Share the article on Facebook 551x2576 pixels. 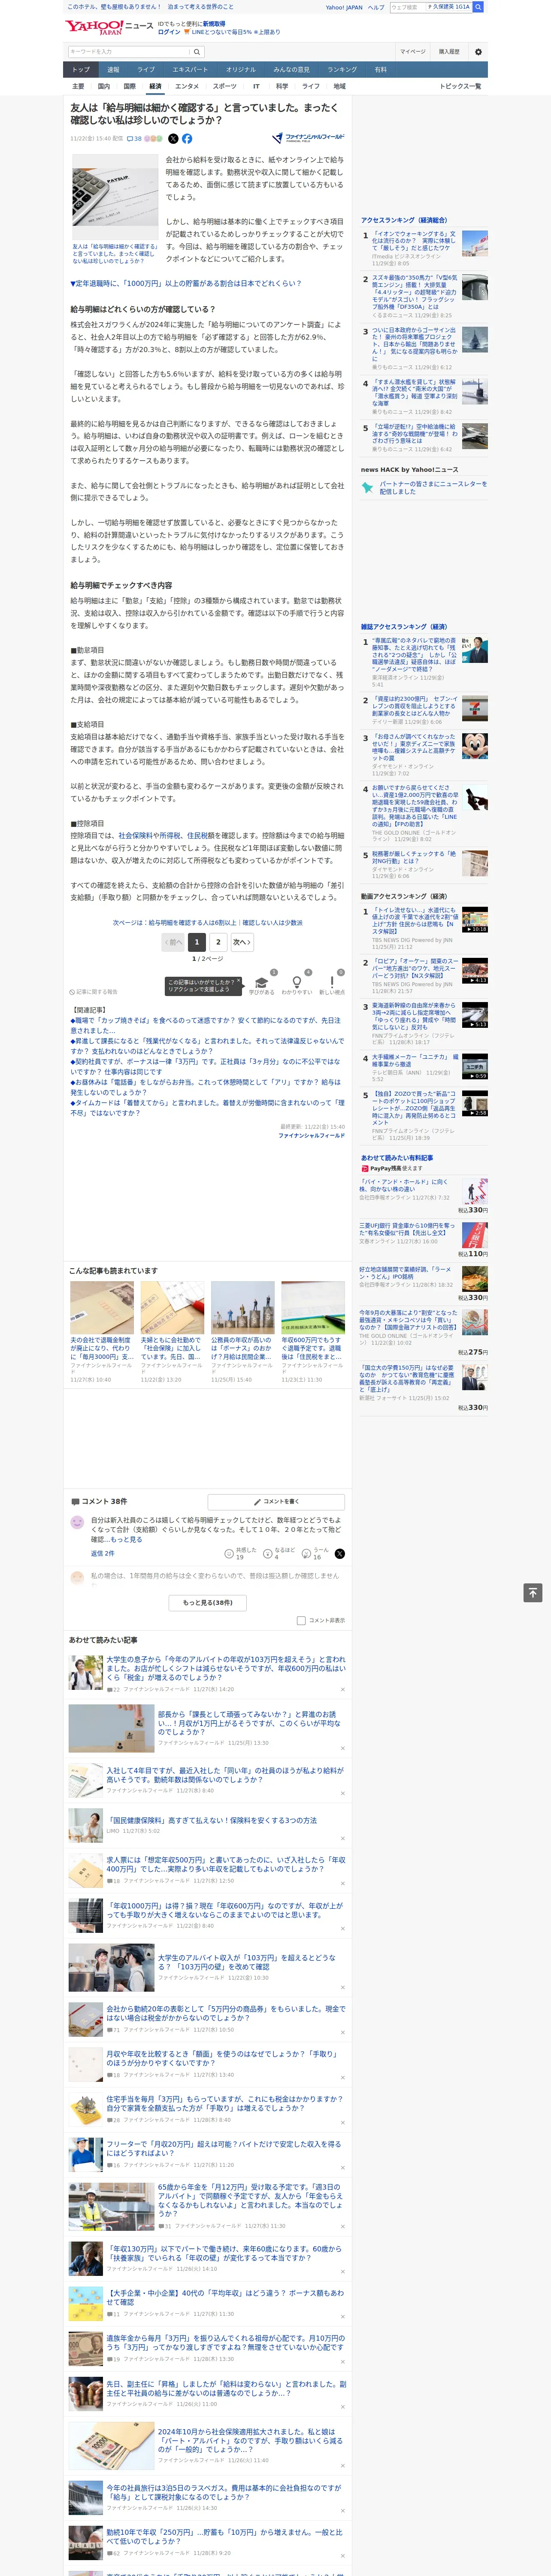click(x=187, y=139)
